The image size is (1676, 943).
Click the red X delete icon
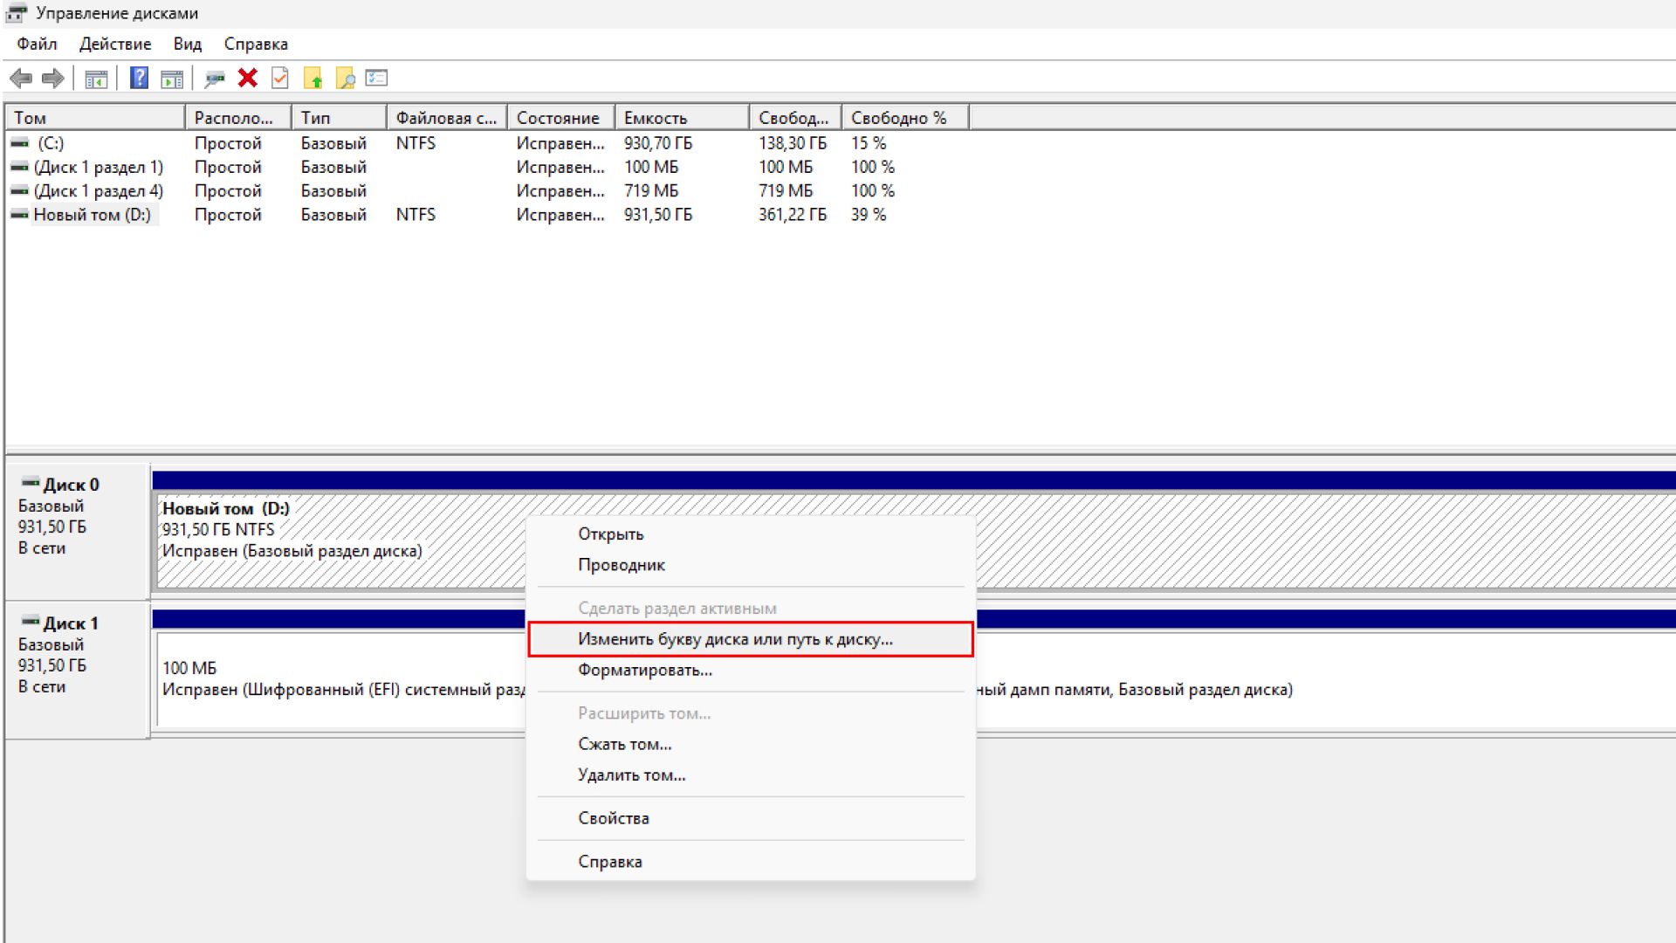248,79
